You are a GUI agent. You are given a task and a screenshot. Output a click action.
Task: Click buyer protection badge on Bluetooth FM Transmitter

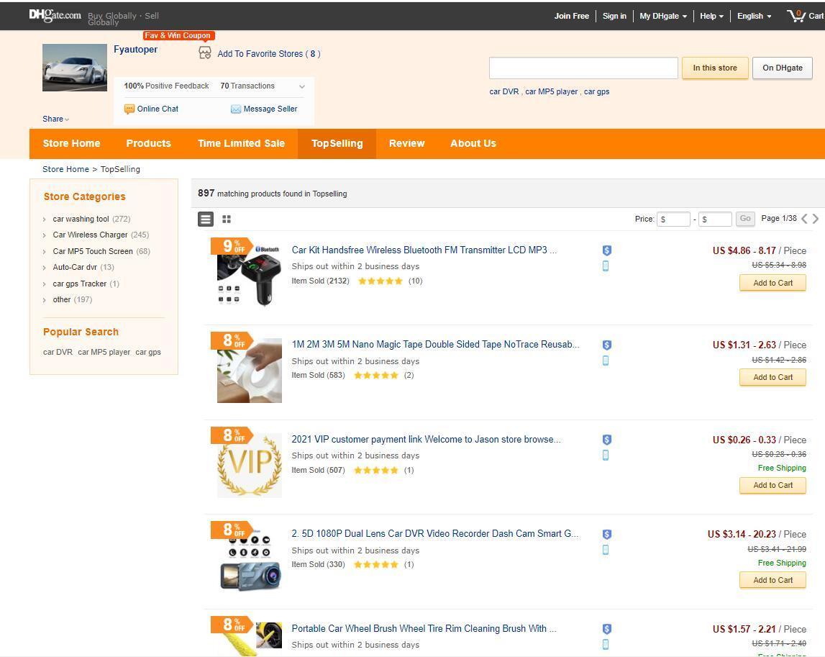coord(606,250)
